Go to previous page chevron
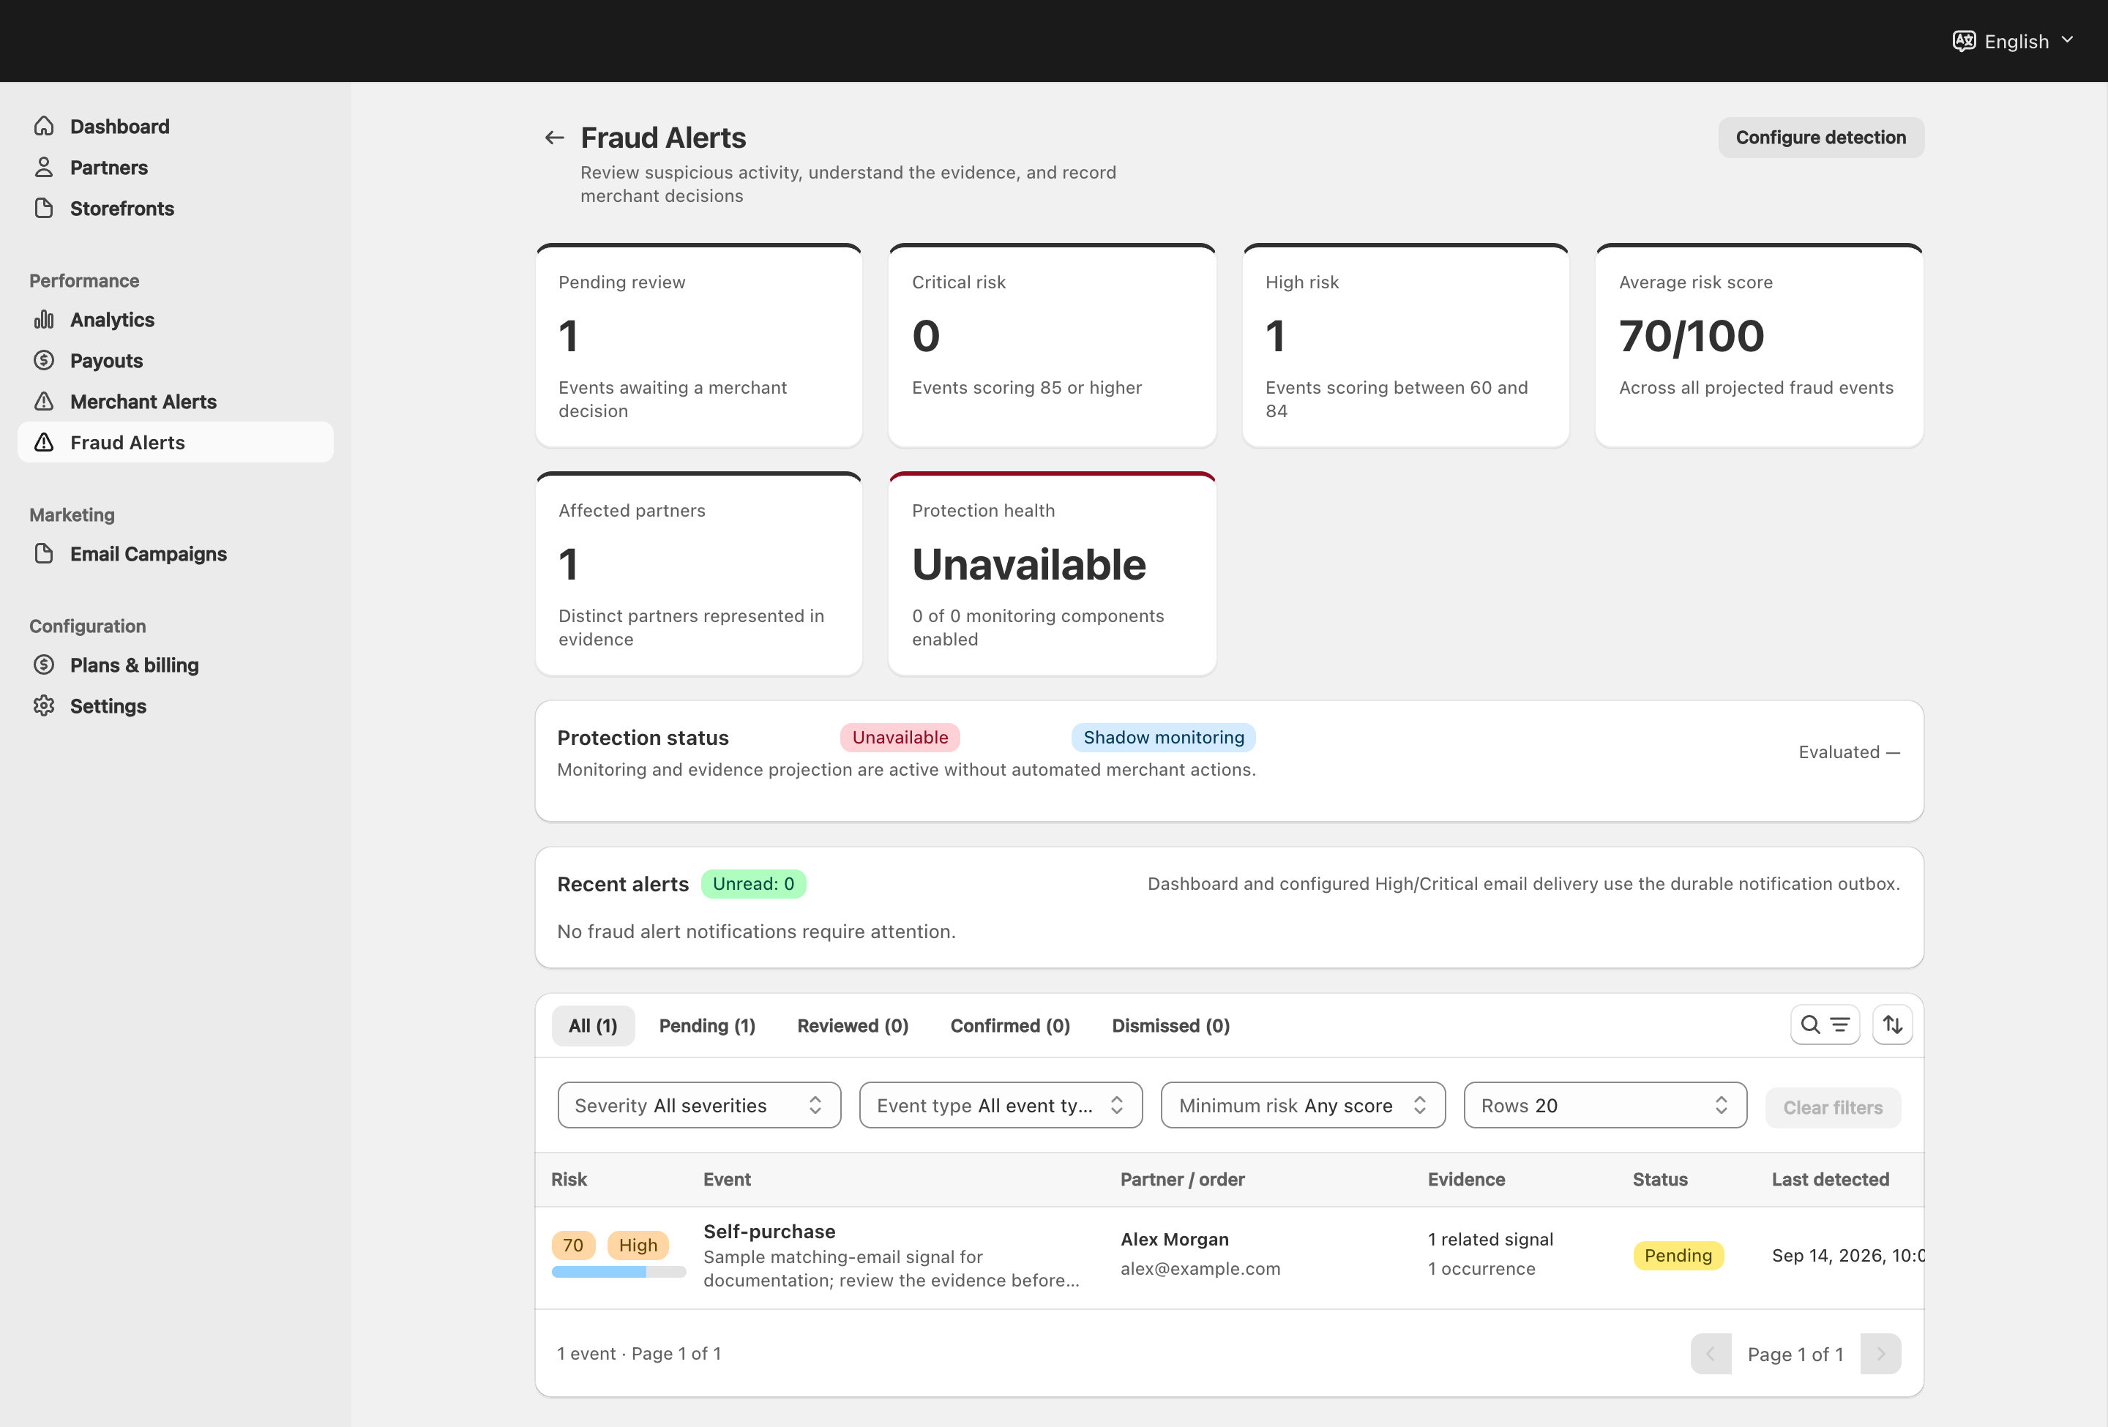 (1711, 1354)
